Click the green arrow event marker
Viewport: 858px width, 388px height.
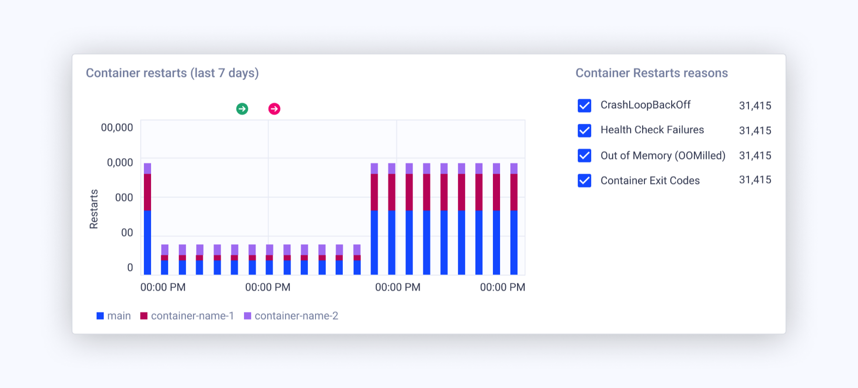242,109
